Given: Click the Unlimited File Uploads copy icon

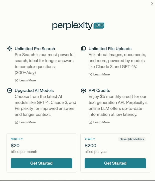Looking at the screenshot, I should 83,49.
